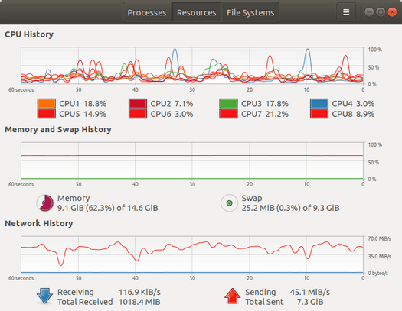Viewport: 402px width, 311px height.
Task: Maximize the System Monitor window
Action: coord(381,12)
